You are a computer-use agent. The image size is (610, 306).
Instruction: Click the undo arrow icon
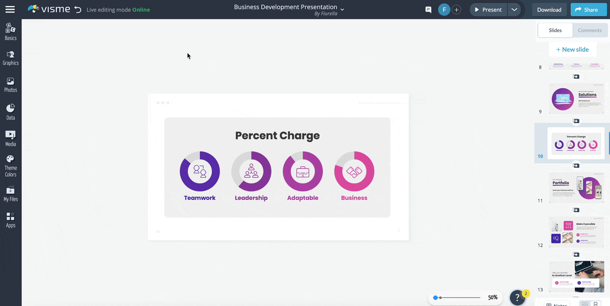pos(78,10)
